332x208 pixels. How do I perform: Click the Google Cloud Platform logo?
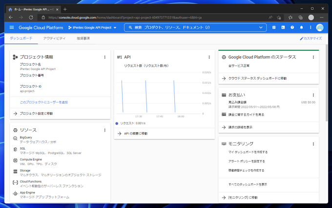41,27
